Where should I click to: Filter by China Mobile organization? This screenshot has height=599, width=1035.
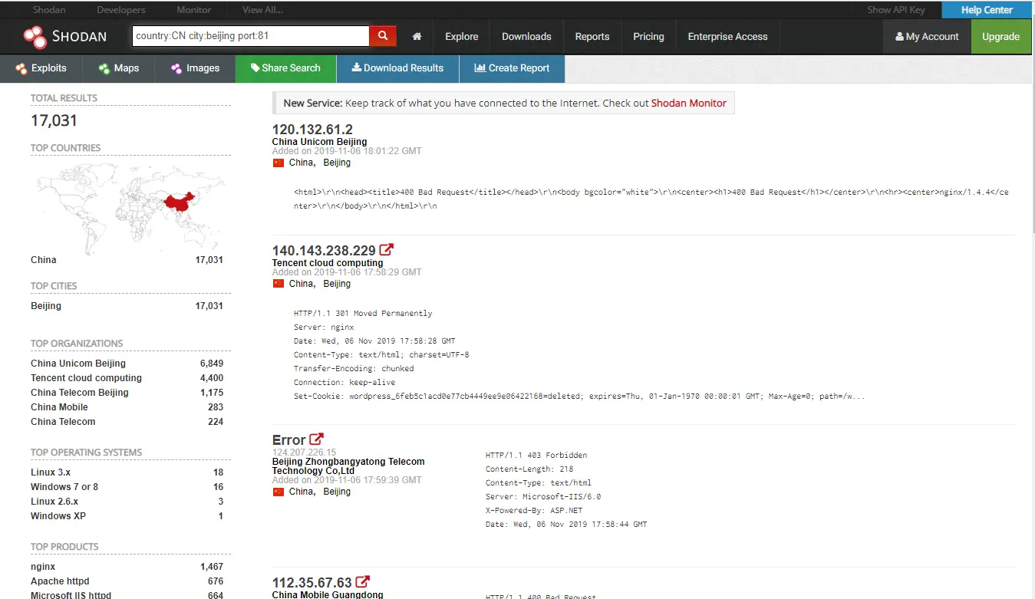(x=59, y=407)
